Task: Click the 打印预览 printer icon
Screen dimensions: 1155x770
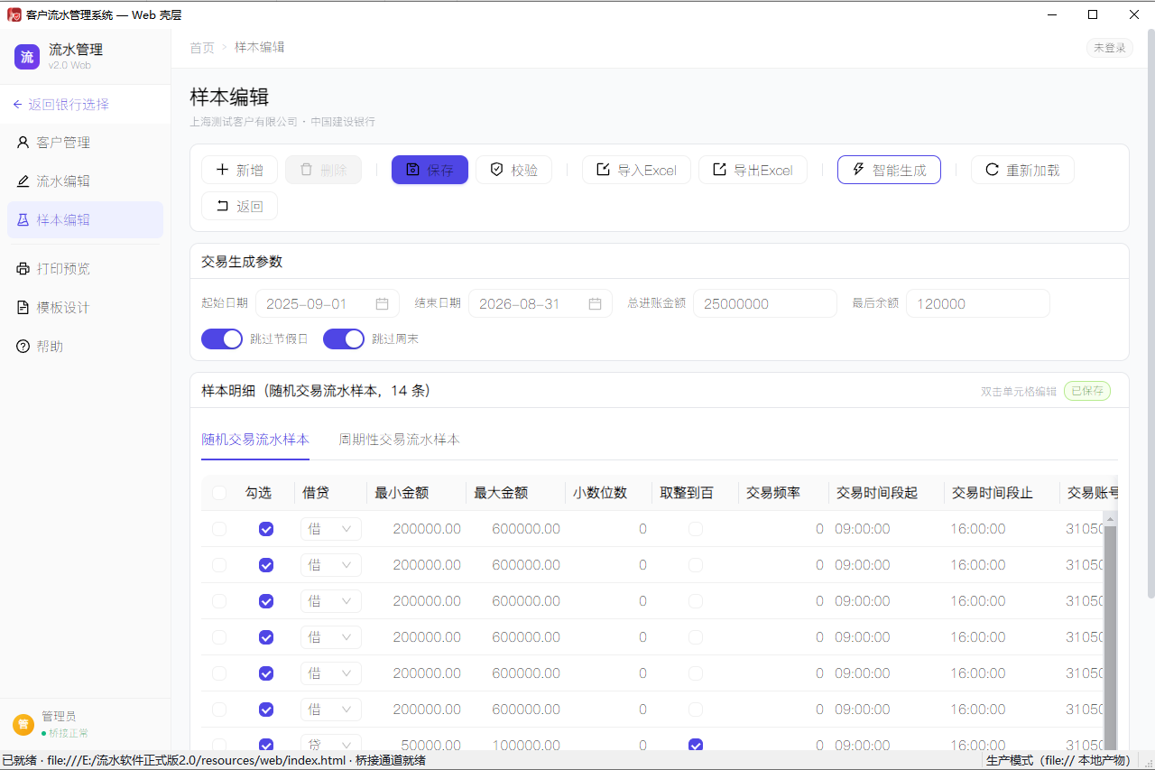Action: pyautogui.click(x=23, y=269)
